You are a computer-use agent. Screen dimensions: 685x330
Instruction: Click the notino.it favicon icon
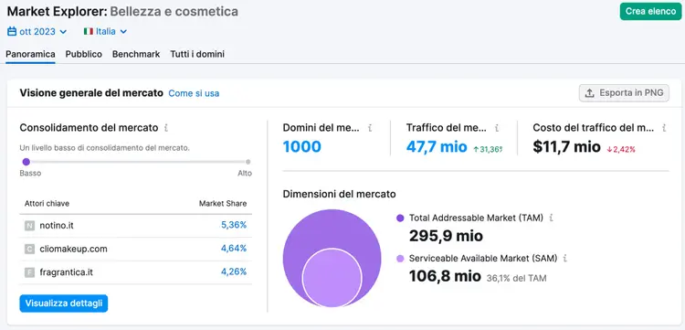click(x=29, y=226)
